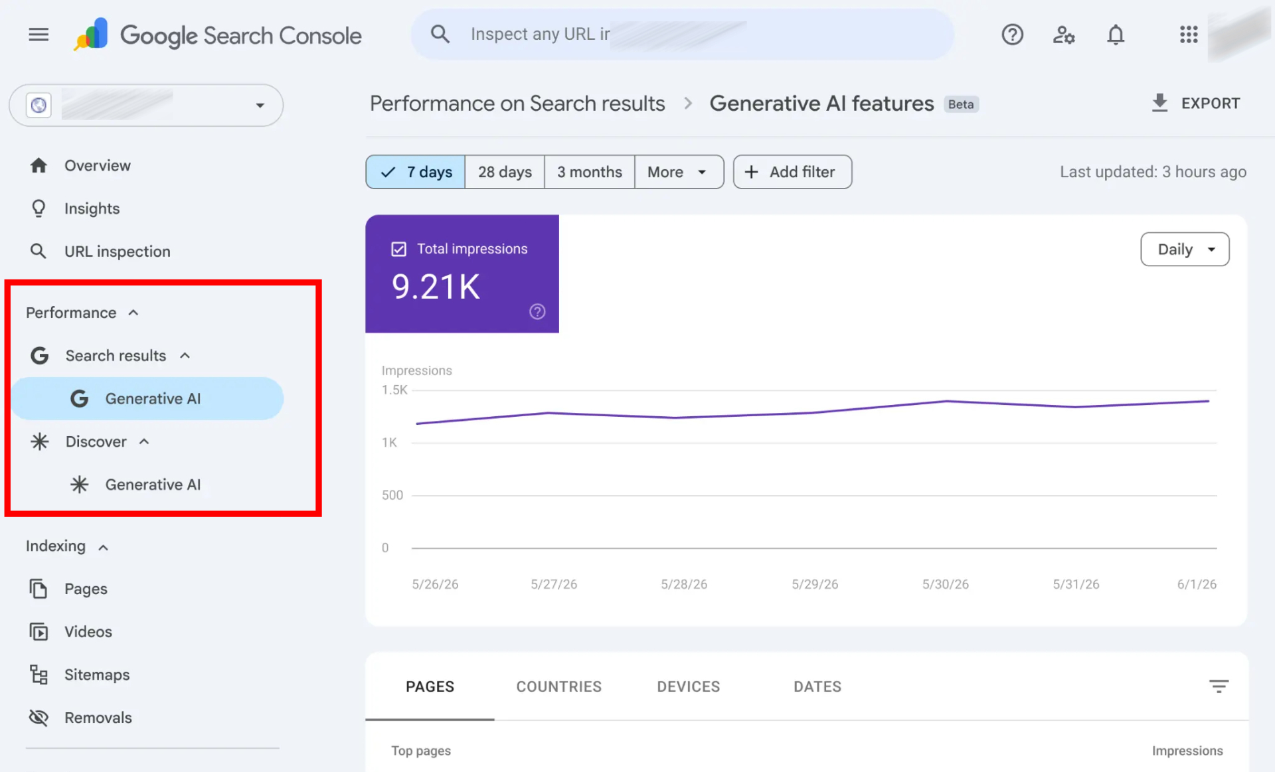Collapse the Discover chevron
The height and width of the screenshot is (772, 1275).
pyautogui.click(x=144, y=441)
